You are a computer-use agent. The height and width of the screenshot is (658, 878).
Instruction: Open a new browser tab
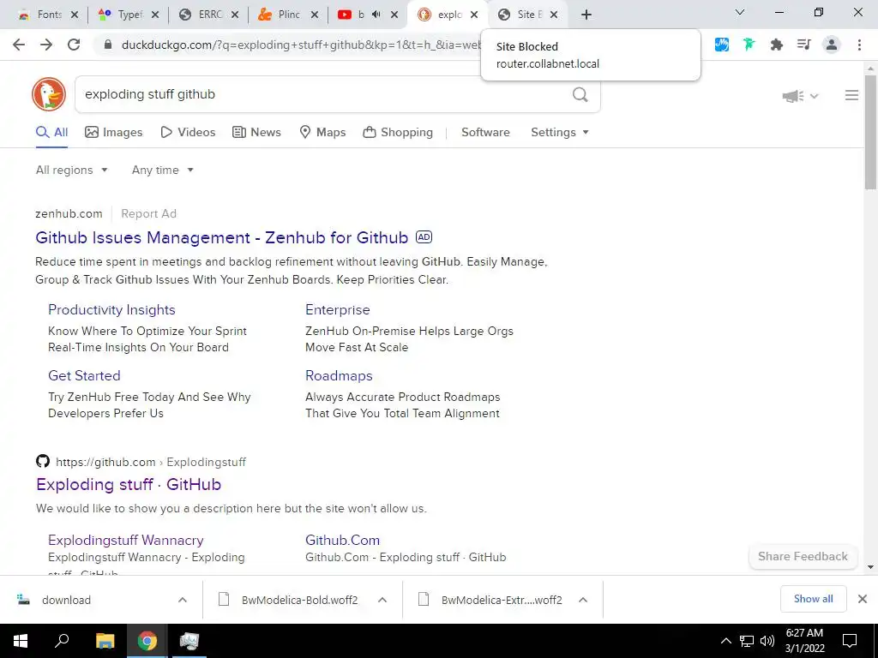(x=586, y=15)
